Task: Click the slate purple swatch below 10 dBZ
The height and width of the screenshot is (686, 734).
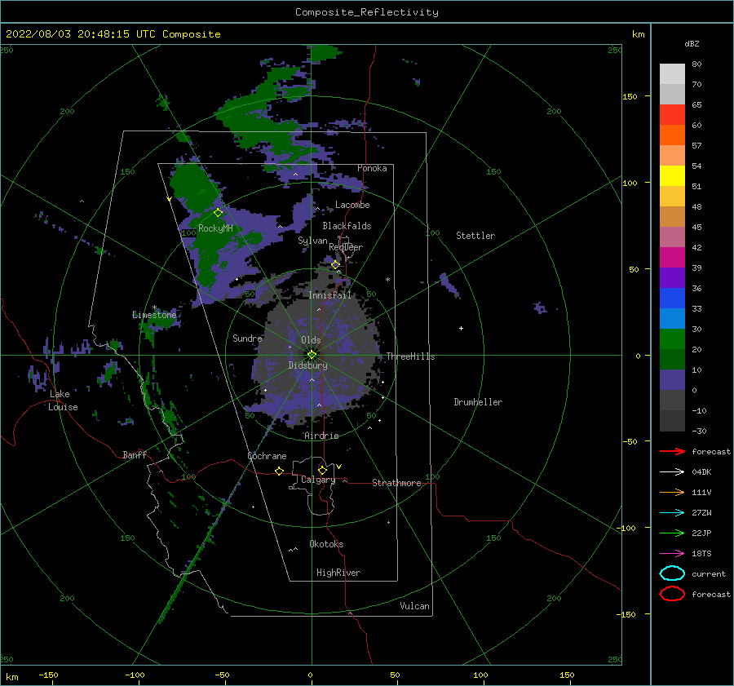Action: click(672, 380)
